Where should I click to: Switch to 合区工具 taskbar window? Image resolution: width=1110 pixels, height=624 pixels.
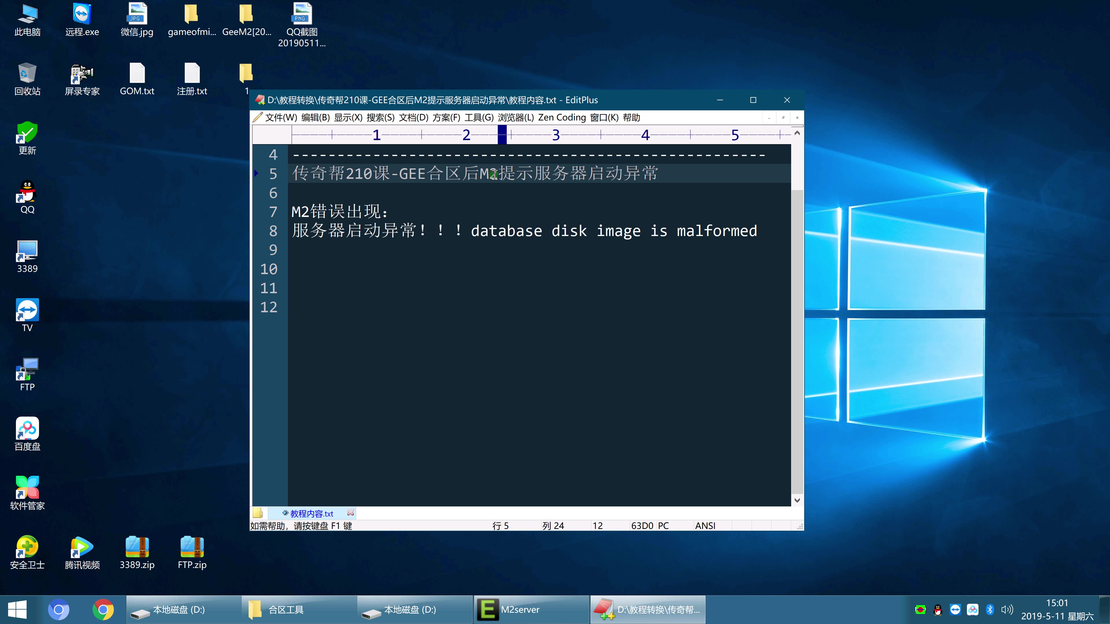[299, 610]
